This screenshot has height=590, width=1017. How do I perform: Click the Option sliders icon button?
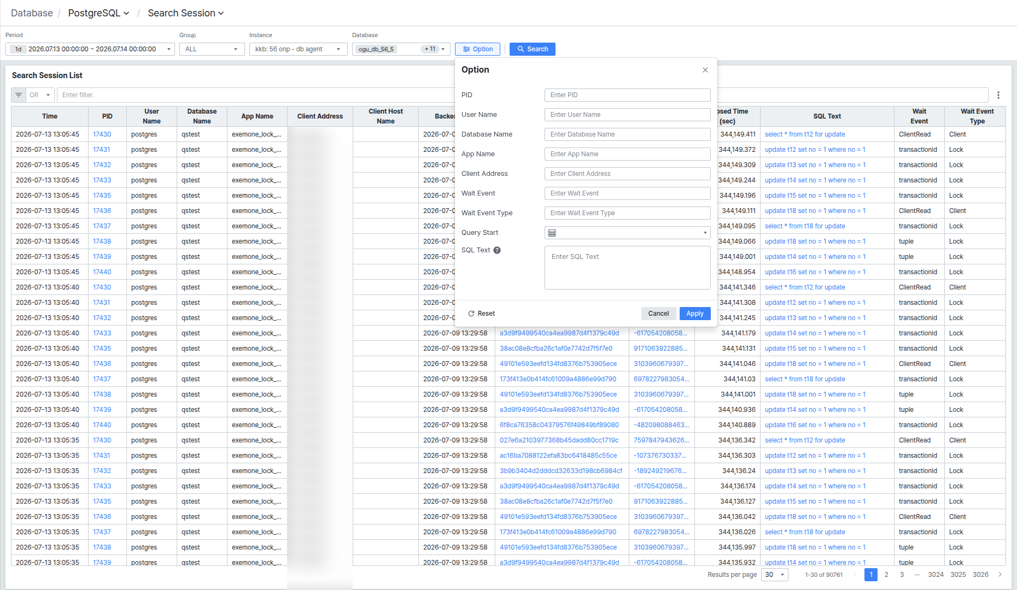[477, 49]
